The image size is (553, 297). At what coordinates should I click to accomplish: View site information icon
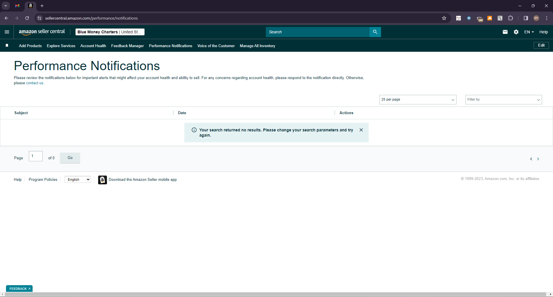[x=39, y=18]
